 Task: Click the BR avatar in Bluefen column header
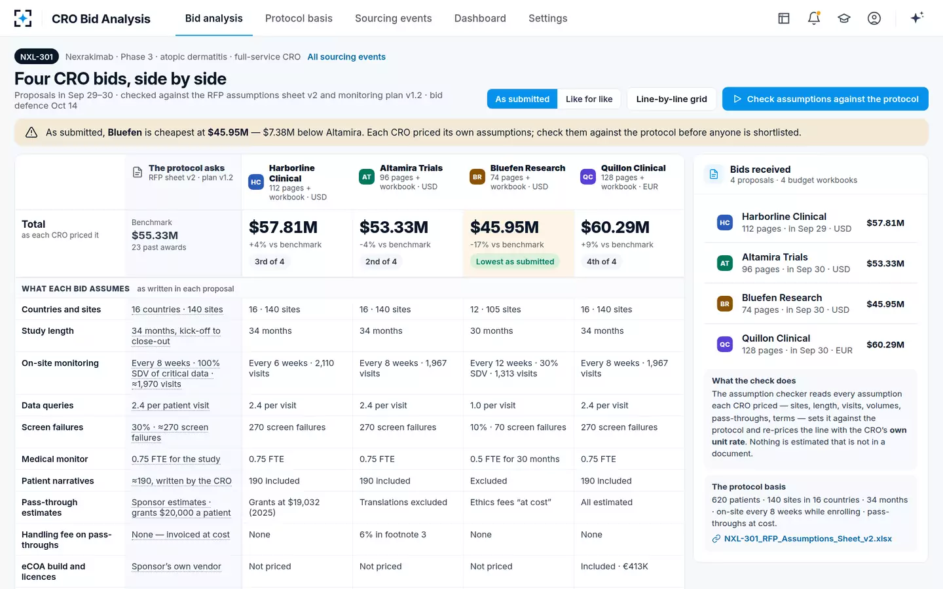tap(477, 177)
